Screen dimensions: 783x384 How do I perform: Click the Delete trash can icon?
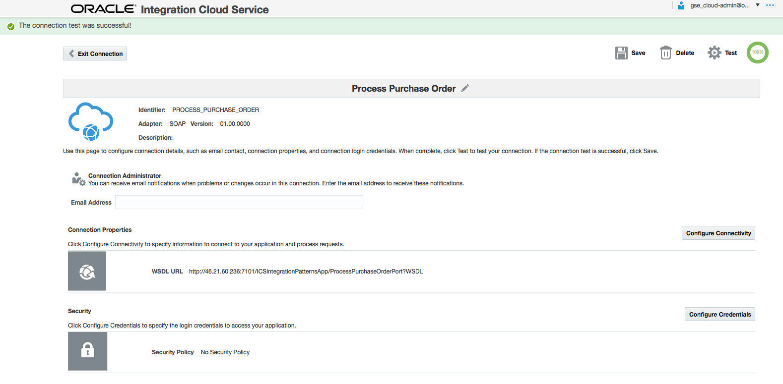pos(665,53)
